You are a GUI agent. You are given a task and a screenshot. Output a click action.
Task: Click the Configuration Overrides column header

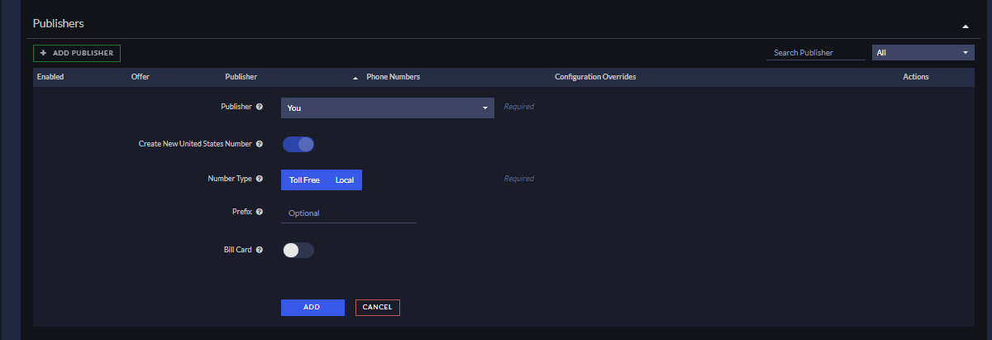coord(595,77)
